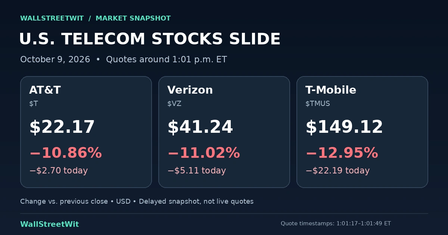Click the T-Mobile −12.95% change figure
The height and width of the screenshot is (235, 448).
(x=342, y=153)
